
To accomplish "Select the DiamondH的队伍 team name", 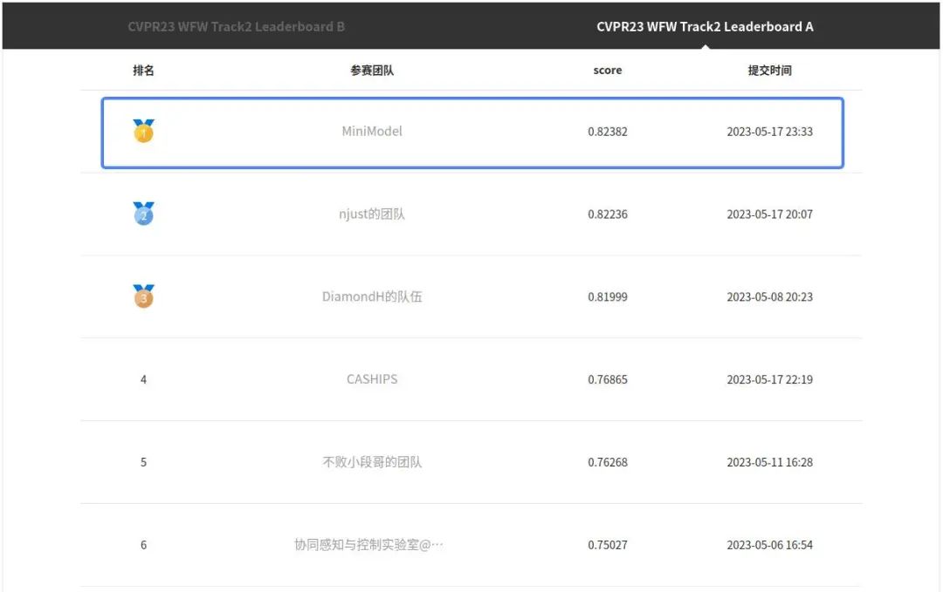I will tap(372, 296).
